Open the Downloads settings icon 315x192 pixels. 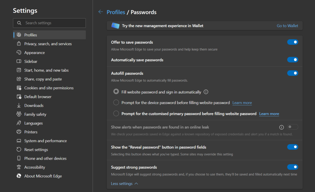[19, 105]
